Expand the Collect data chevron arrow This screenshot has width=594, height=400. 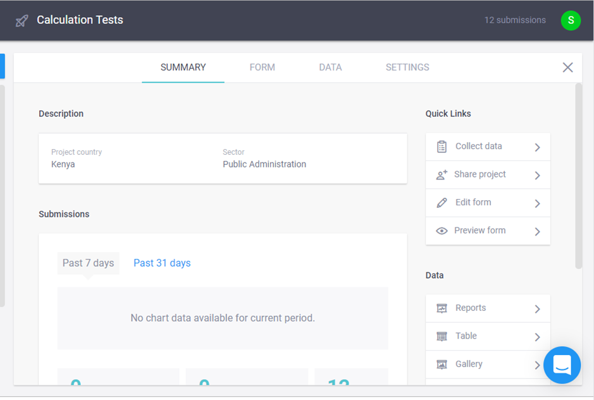pos(537,147)
